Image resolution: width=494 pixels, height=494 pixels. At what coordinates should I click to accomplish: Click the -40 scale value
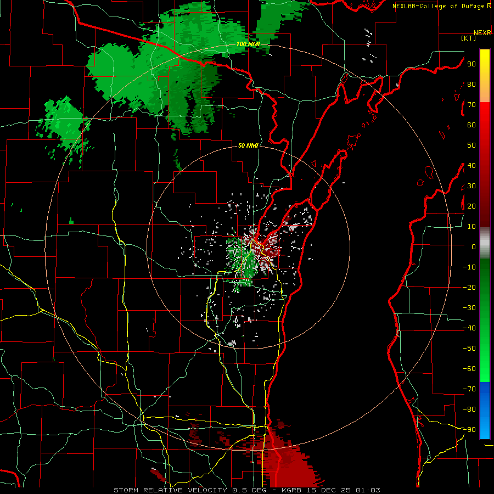click(x=469, y=328)
